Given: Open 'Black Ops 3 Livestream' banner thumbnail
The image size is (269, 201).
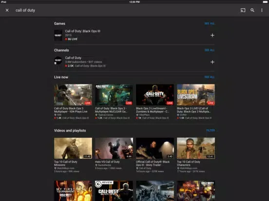Looking at the screenshot, I should click(196, 95).
